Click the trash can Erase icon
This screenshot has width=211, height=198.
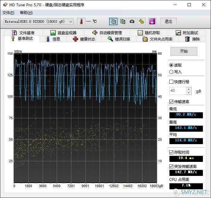pos(187,39)
